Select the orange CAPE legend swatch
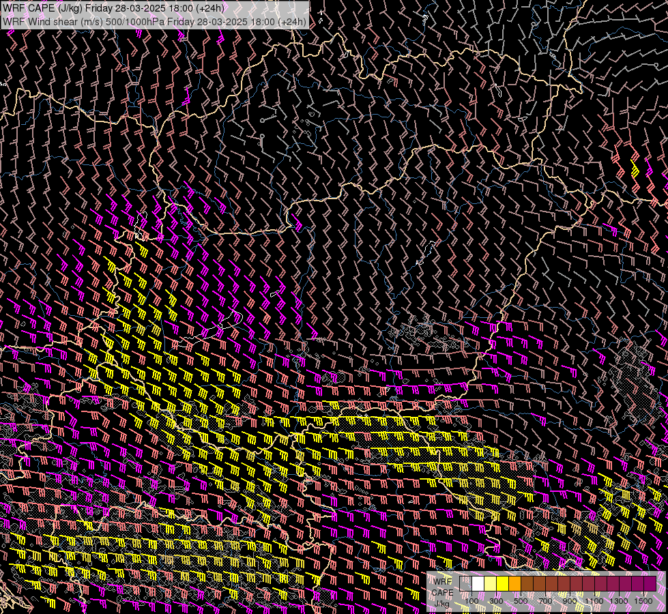 [x=514, y=583]
